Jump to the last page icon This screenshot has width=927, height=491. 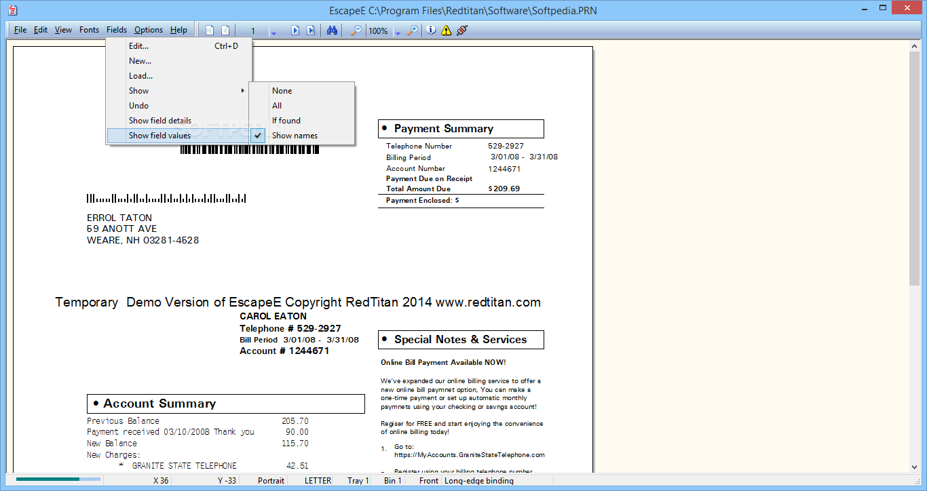tap(311, 30)
